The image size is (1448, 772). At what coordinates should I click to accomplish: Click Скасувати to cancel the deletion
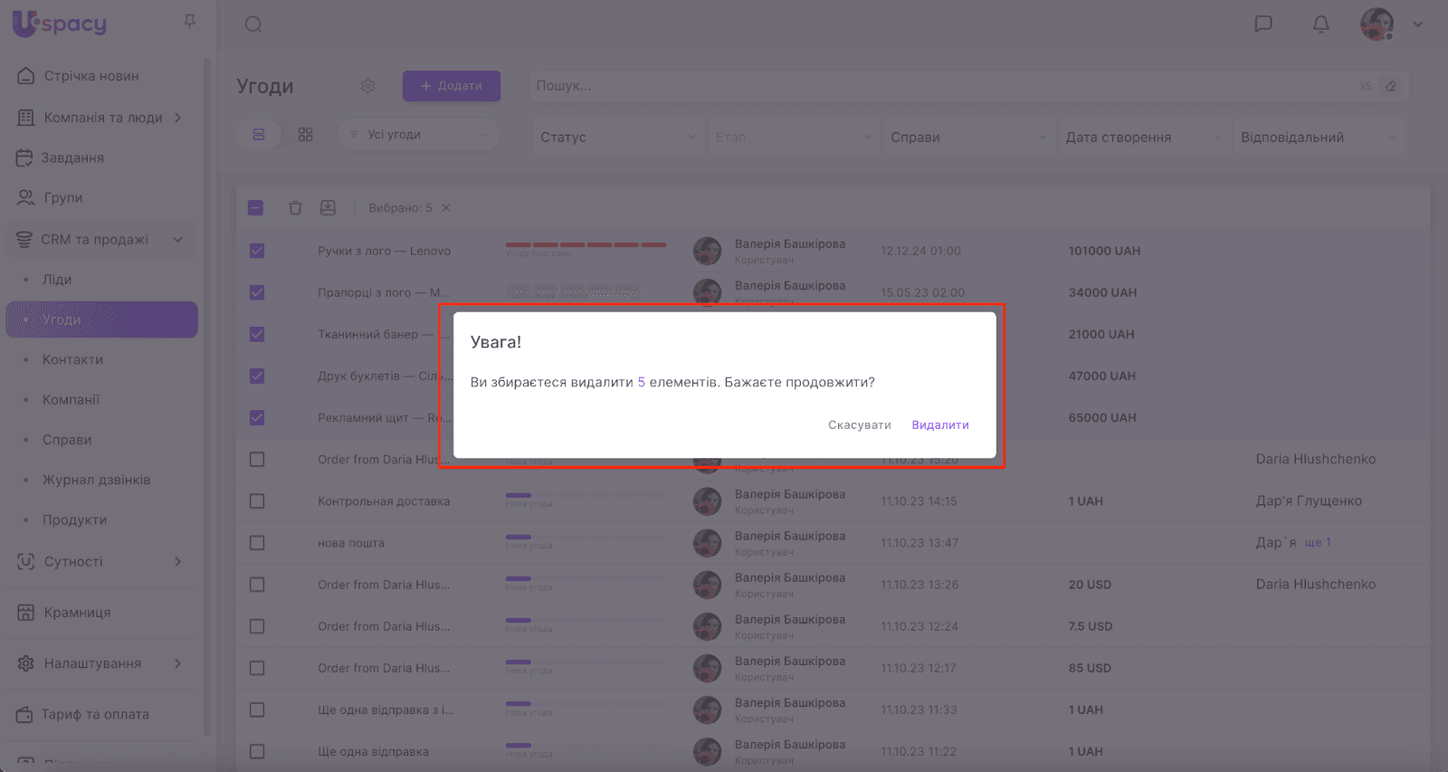[859, 425]
